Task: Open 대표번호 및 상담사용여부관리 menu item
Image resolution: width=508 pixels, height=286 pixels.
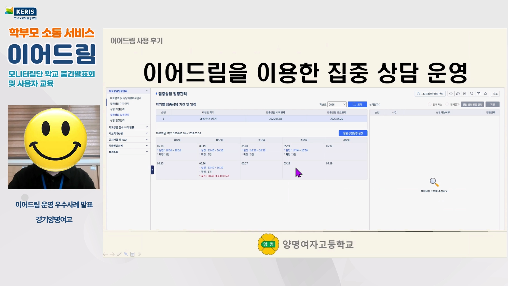Action: coord(126,98)
